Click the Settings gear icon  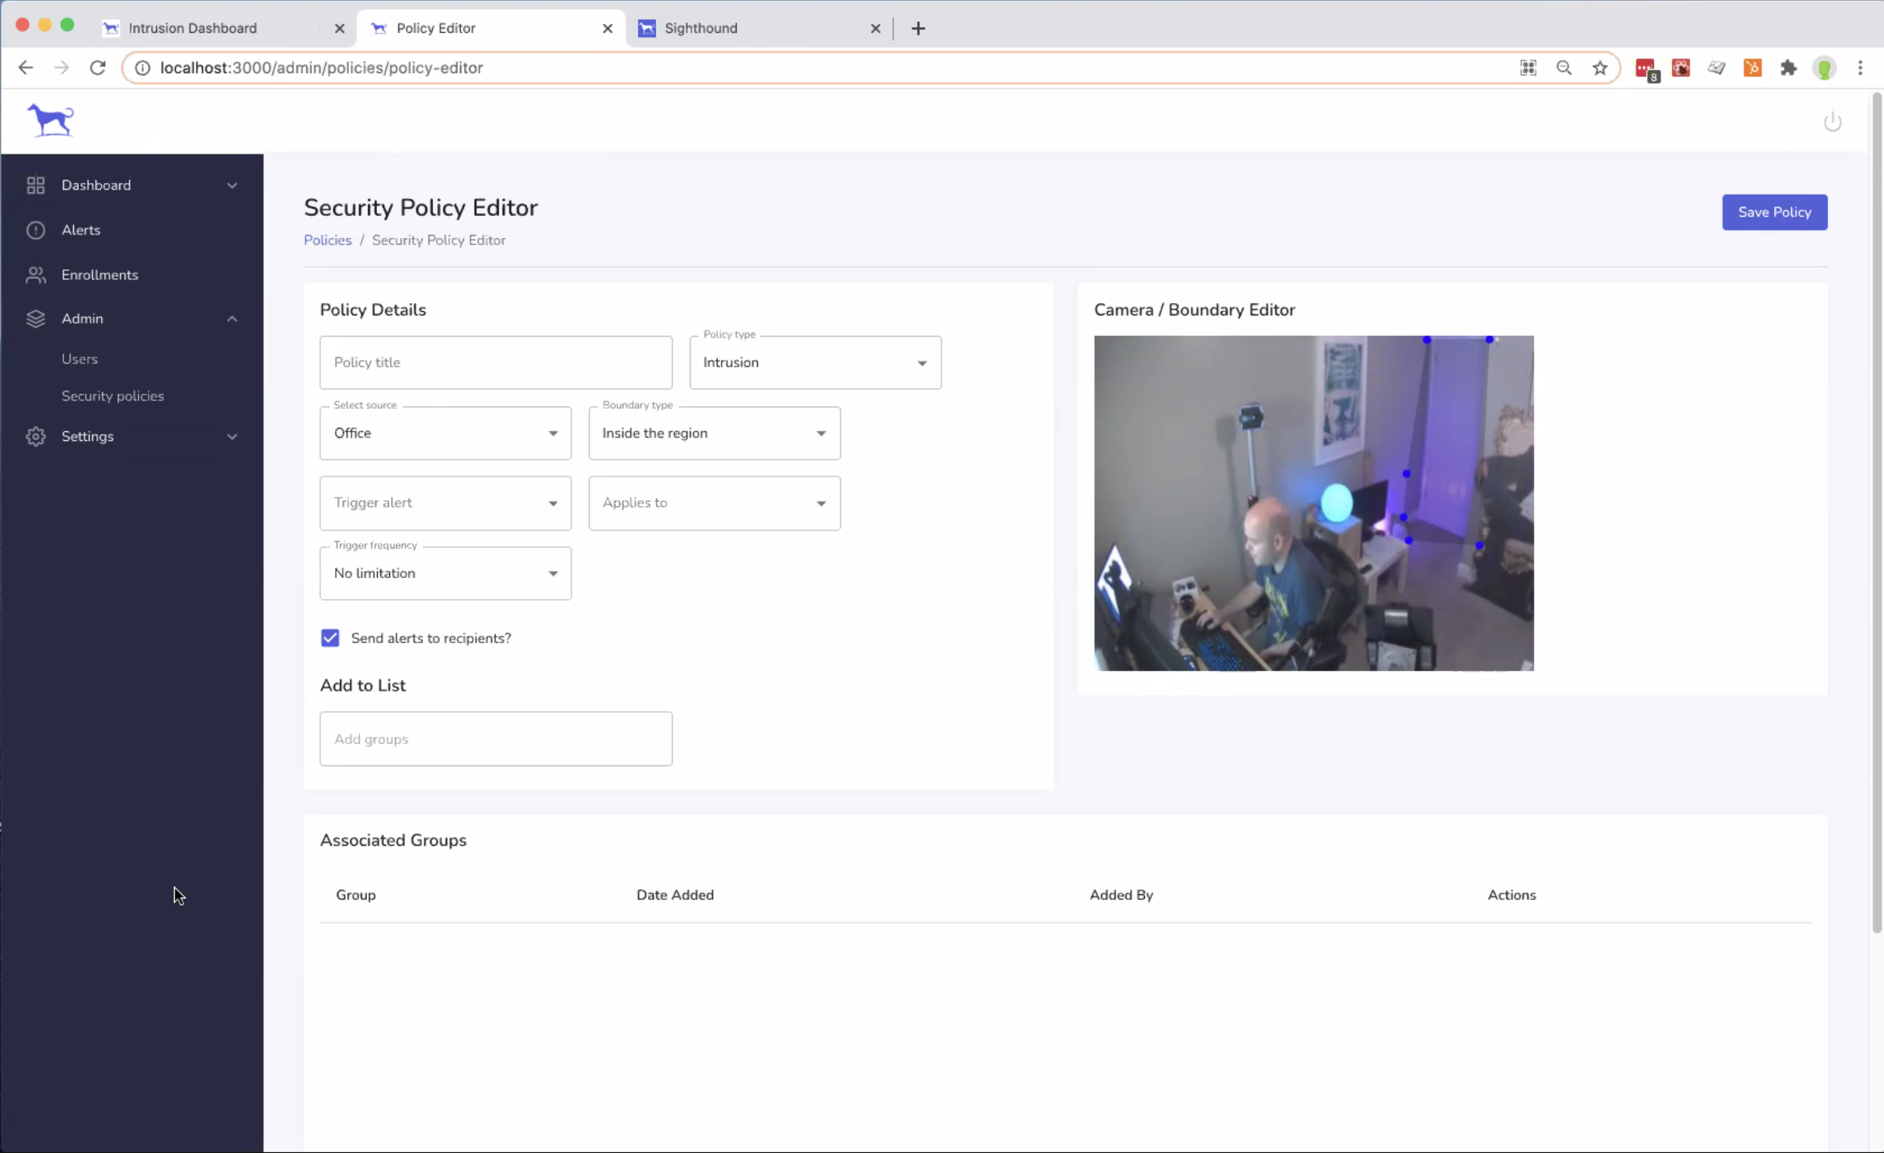click(x=35, y=437)
